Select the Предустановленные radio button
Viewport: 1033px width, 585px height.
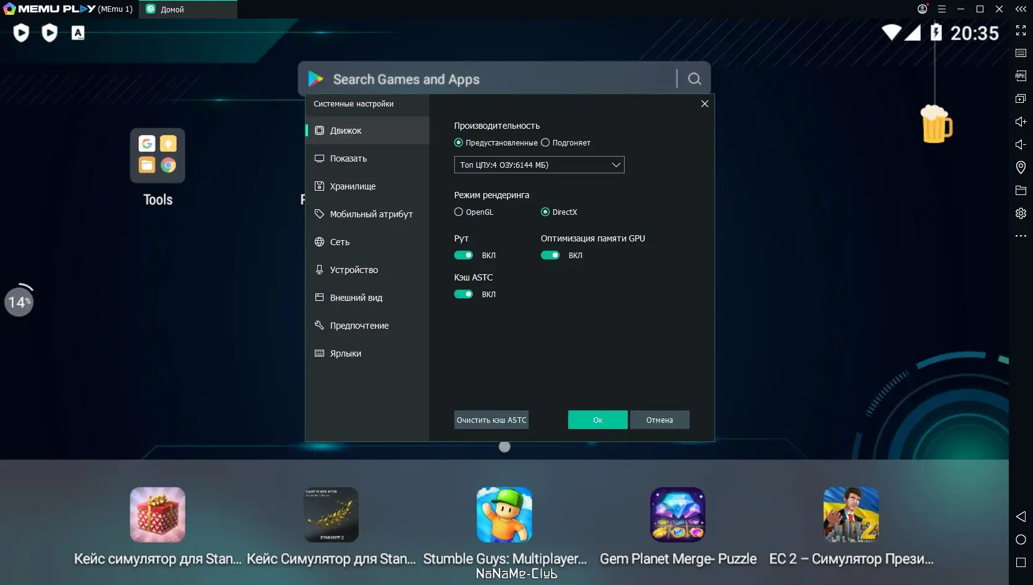coord(459,142)
